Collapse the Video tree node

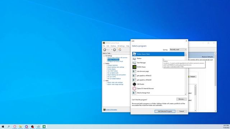[x=104, y=81]
